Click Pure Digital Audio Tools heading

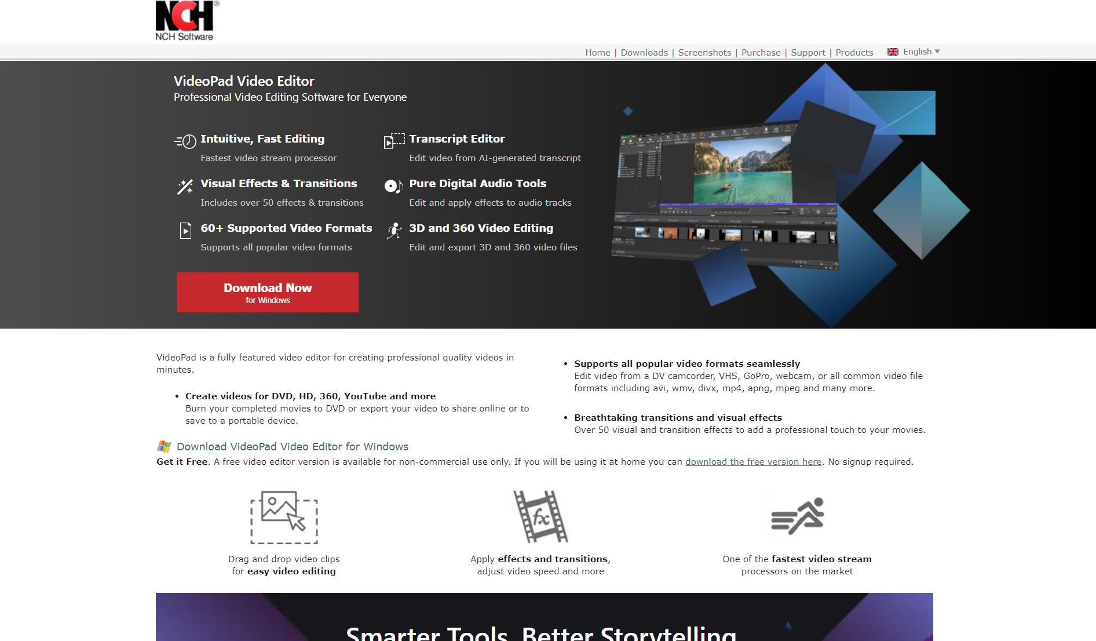478,183
